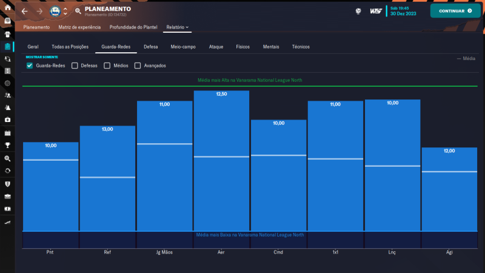Open the trophy competitions sidebar icon
The height and width of the screenshot is (273, 485).
click(7, 145)
